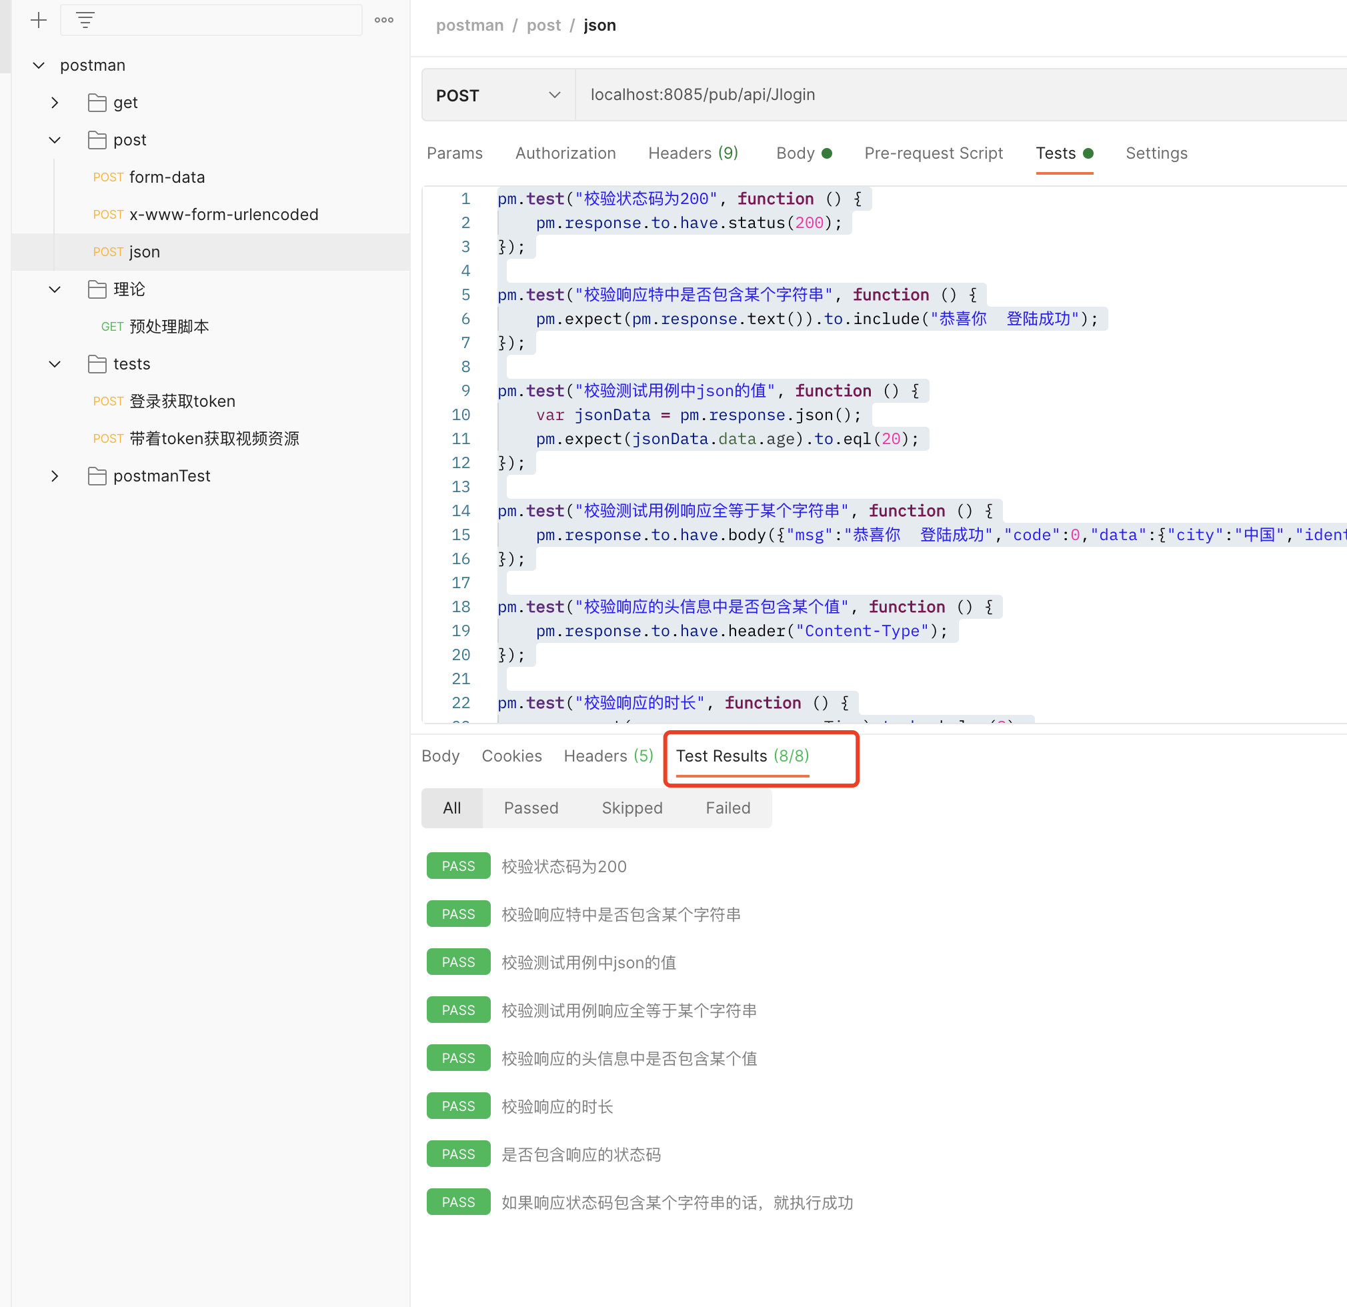Click the get folder icon
This screenshot has width=1347, height=1307.
(97, 103)
